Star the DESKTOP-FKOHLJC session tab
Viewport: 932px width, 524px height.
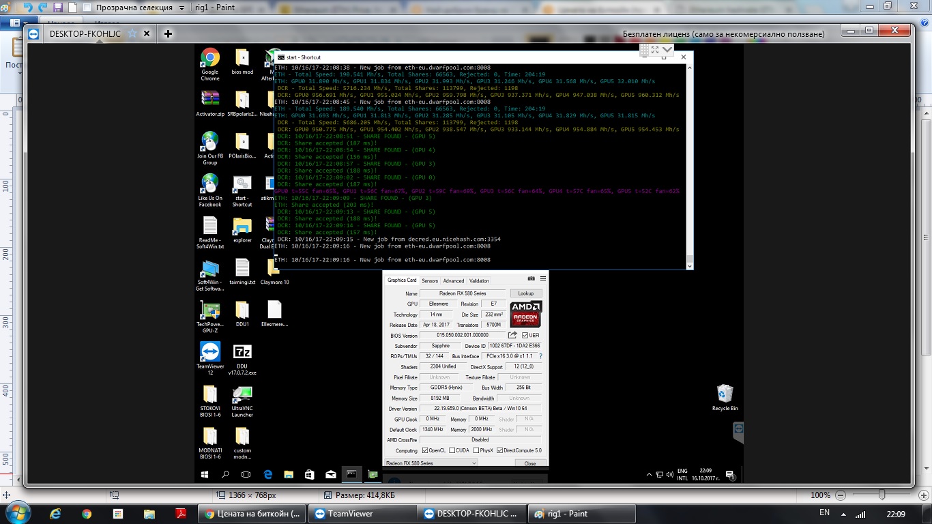pos(132,33)
